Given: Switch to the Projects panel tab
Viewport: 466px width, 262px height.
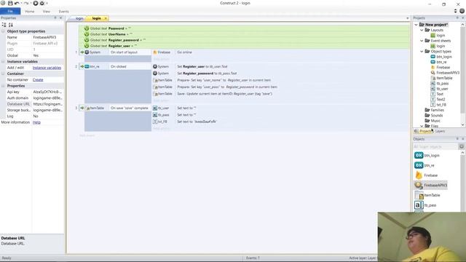Looking at the screenshot, I should point(423,131).
